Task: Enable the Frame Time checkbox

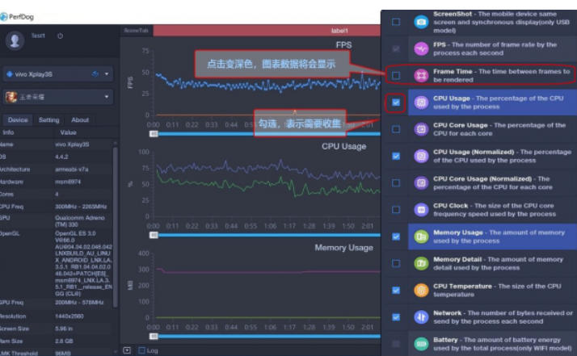Action: pos(396,75)
